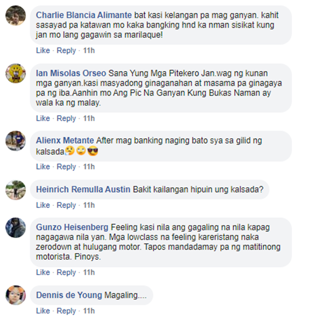Open the Gunzo Heisenberg name link
The height and width of the screenshot is (322, 313).
72,227
